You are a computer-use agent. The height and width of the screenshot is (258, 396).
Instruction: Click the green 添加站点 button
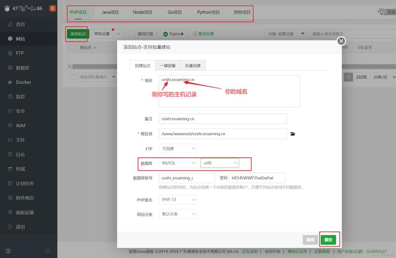tap(78, 34)
